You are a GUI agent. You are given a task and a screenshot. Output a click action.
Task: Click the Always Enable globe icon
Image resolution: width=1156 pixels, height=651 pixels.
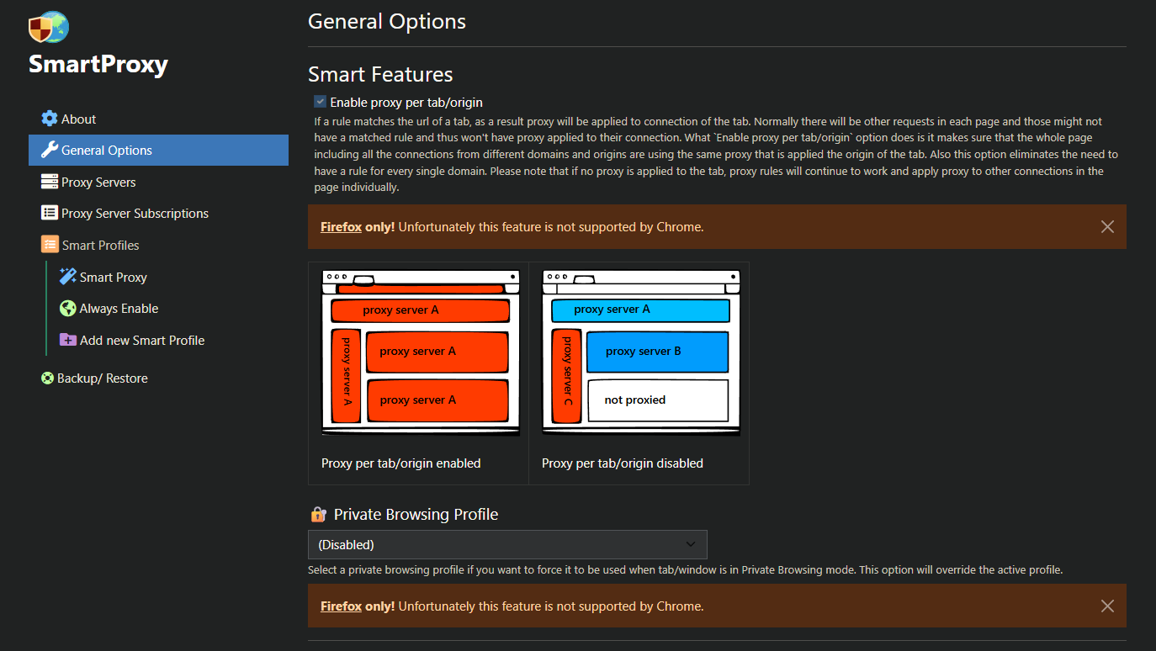pos(68,309)
